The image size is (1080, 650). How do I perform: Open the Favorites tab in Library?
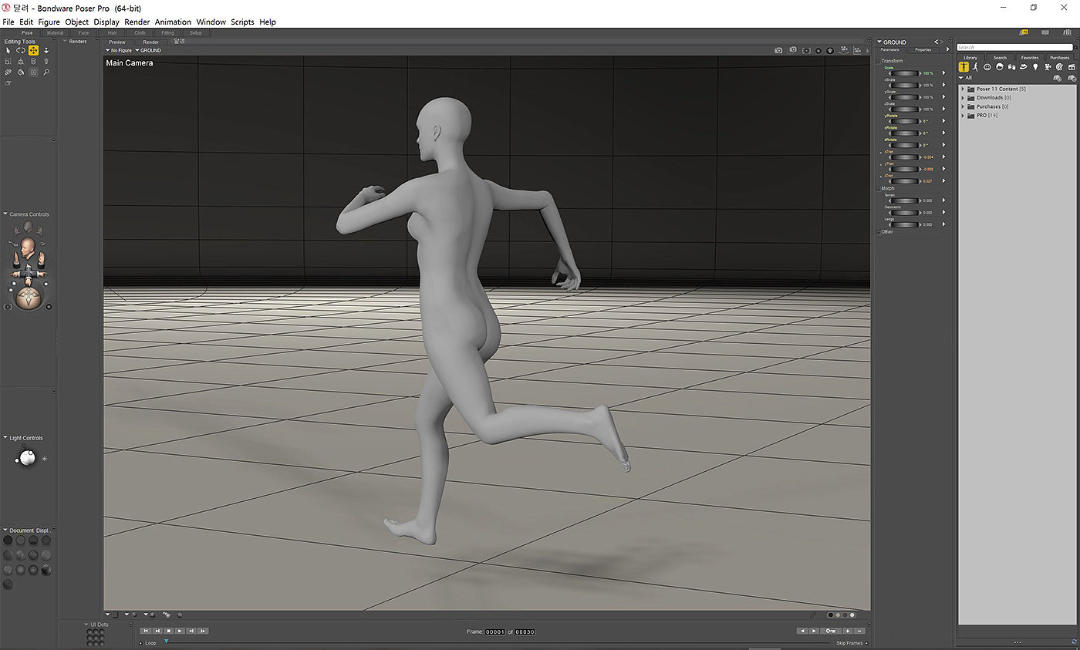point(1029,58)
